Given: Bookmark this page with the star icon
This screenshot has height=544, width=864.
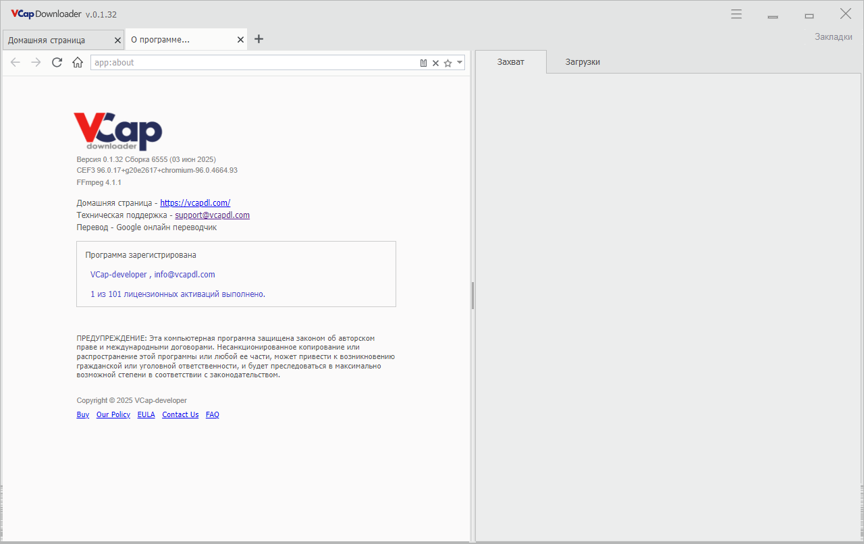Looking at the screenshot, I should [x=448, y=63].
